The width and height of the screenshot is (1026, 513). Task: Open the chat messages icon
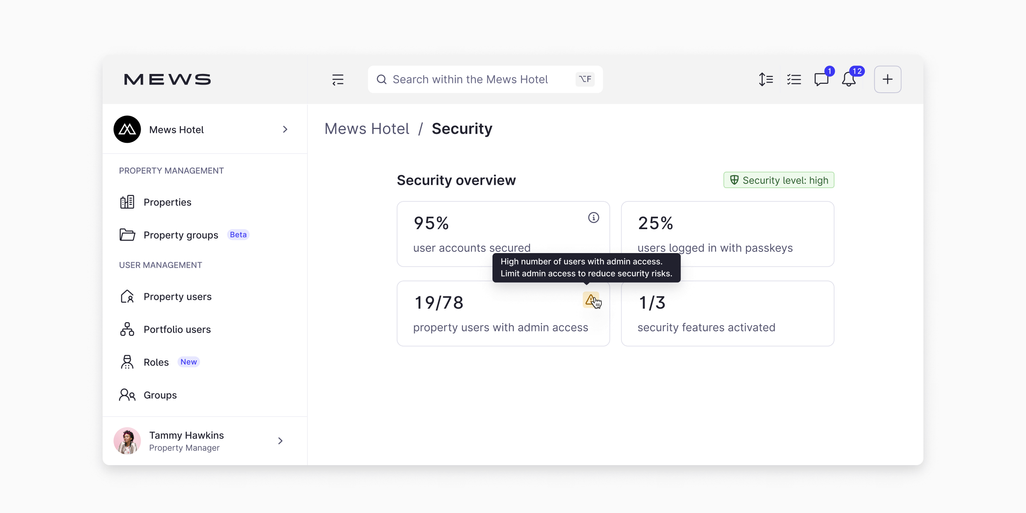tap(821, 80)
